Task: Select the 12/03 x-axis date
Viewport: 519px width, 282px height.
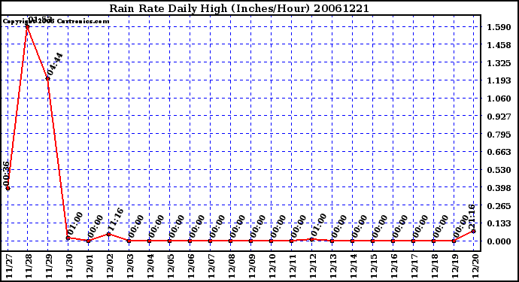Action: tap(130, 266)
